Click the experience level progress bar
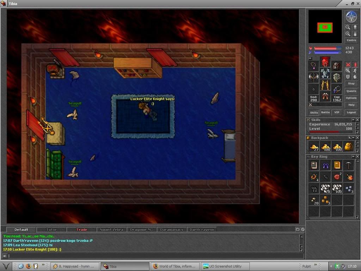 [x=331, y=132]
